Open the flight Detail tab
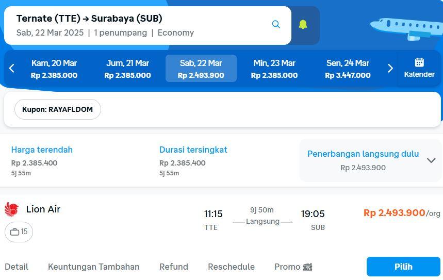The image size is (443, 280). click(17, 267)
